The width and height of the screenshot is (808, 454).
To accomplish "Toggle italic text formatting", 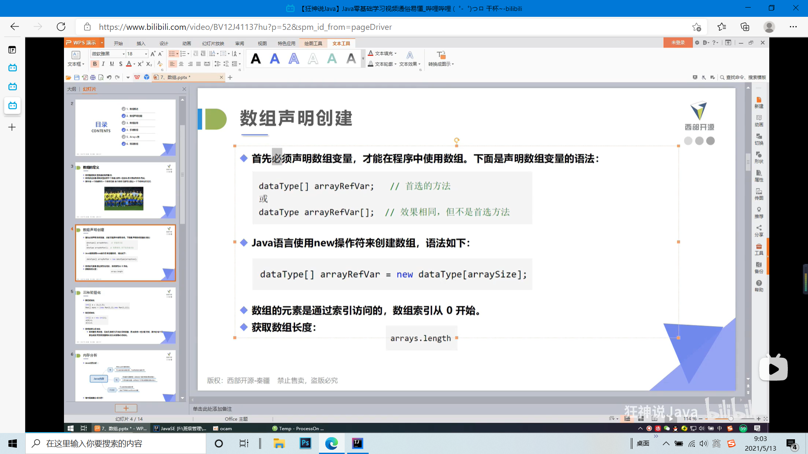I will click(103, 64).
